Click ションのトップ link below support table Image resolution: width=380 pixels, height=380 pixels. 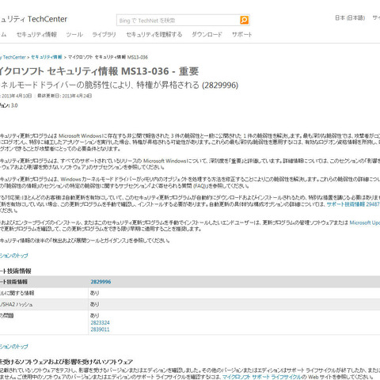(13, 347)
